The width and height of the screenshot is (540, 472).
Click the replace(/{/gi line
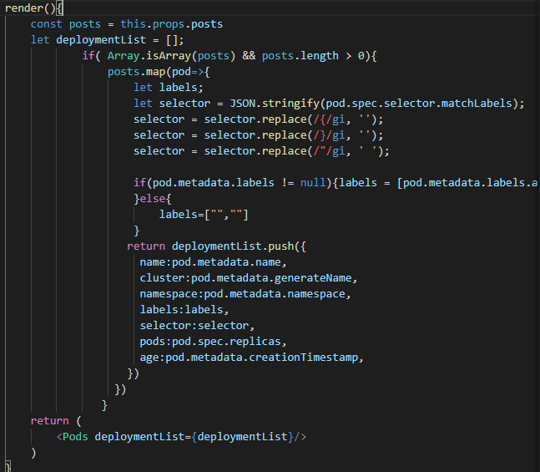click(258, 119)
